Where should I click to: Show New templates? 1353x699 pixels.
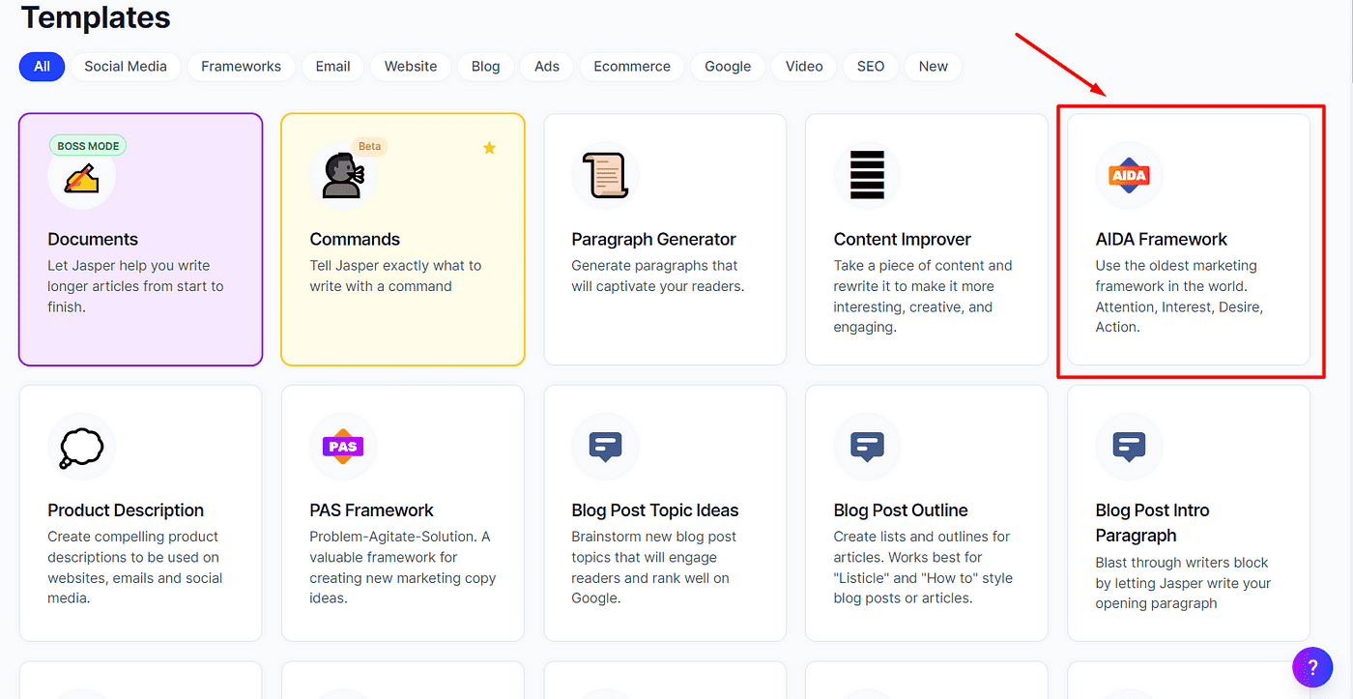(x=934, y=67)
